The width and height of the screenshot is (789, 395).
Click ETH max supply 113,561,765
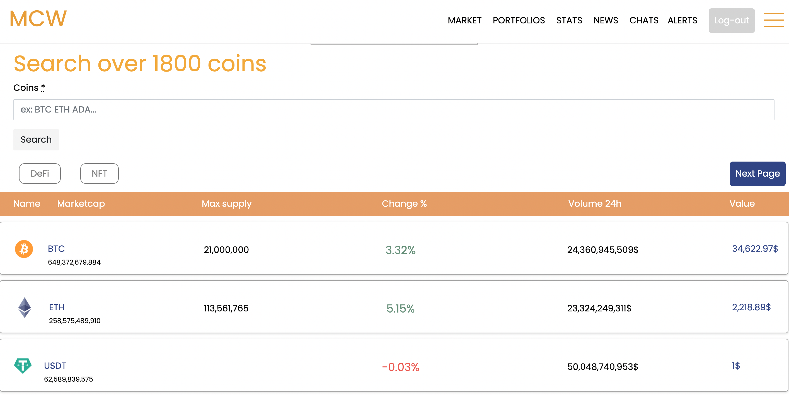[x=226, y=308]
